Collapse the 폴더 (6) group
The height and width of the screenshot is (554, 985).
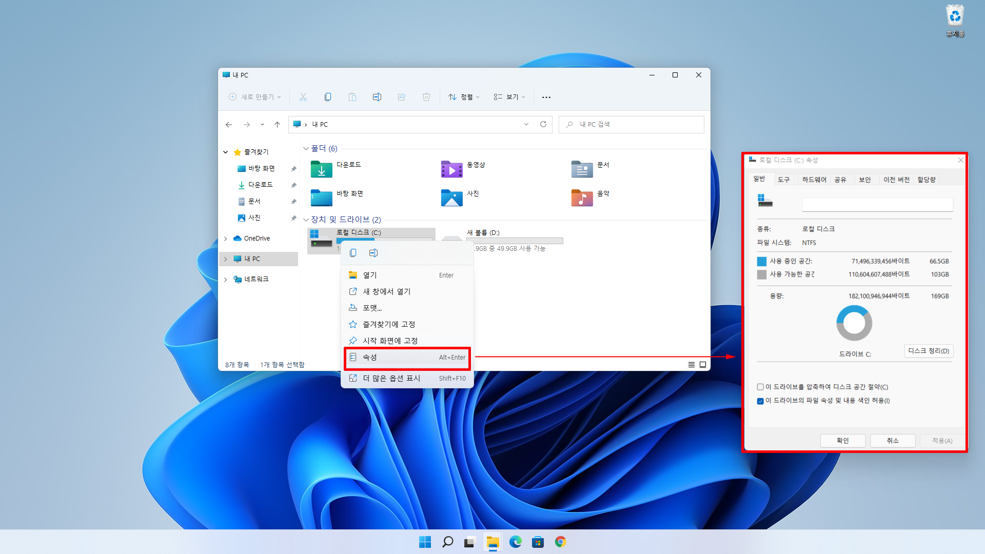tap(306, 149)
